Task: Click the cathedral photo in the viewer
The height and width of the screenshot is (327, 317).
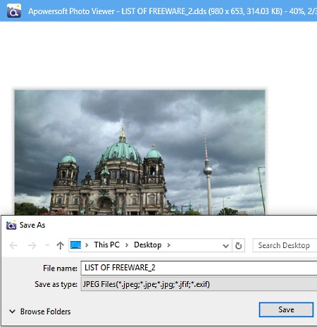Action: click(139, 152)
